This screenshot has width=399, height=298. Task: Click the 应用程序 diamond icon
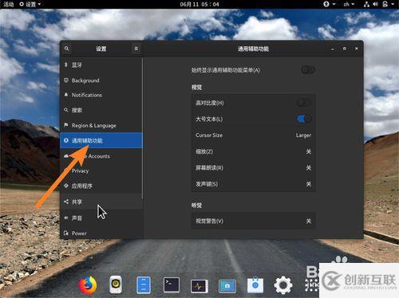66,186
